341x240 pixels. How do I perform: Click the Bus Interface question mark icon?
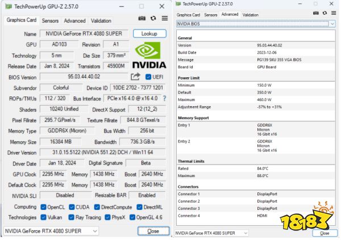[165, 98]
